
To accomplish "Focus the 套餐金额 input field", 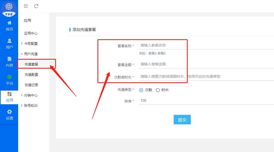I will pos(207,64).
